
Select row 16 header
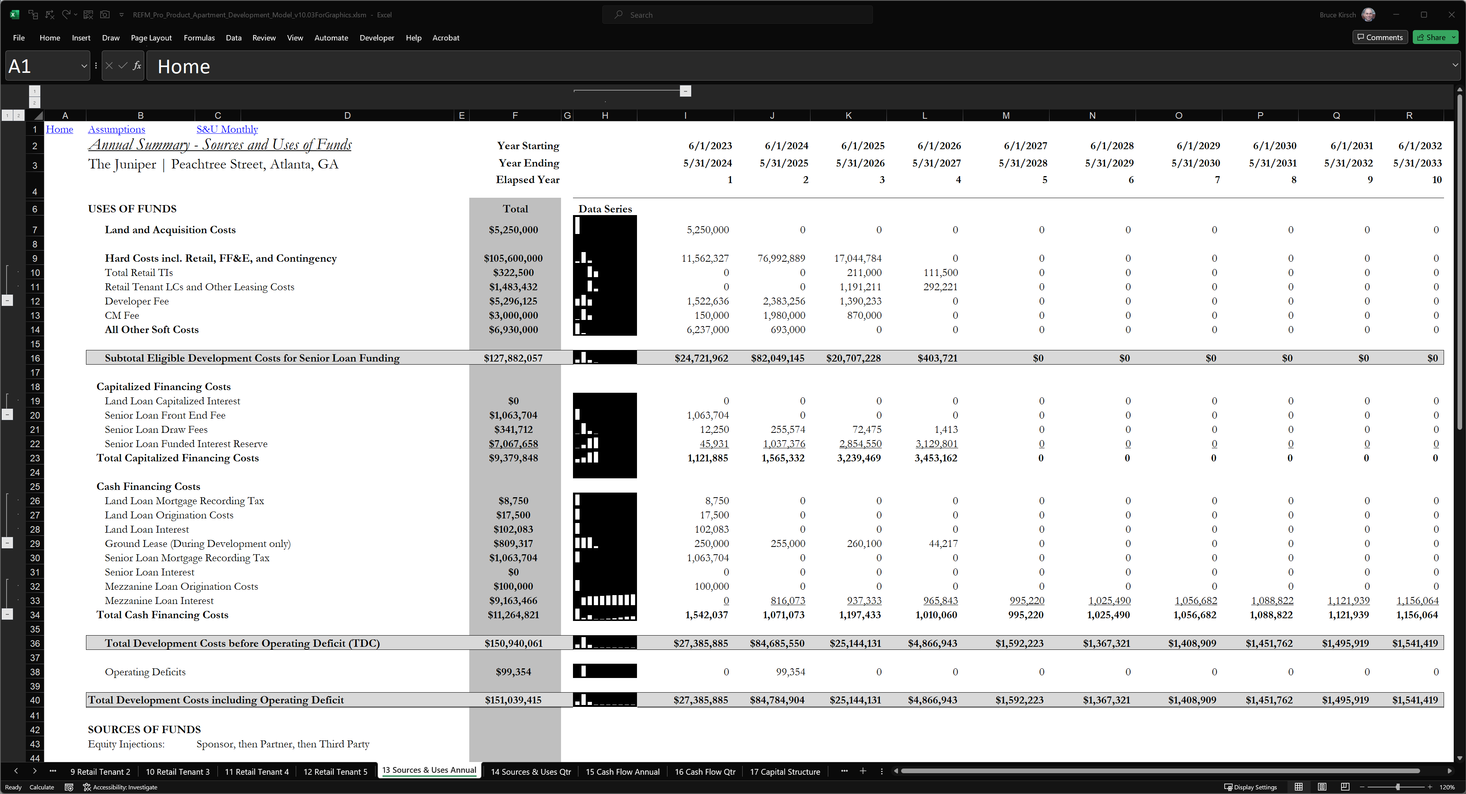(x=35, y=358)
